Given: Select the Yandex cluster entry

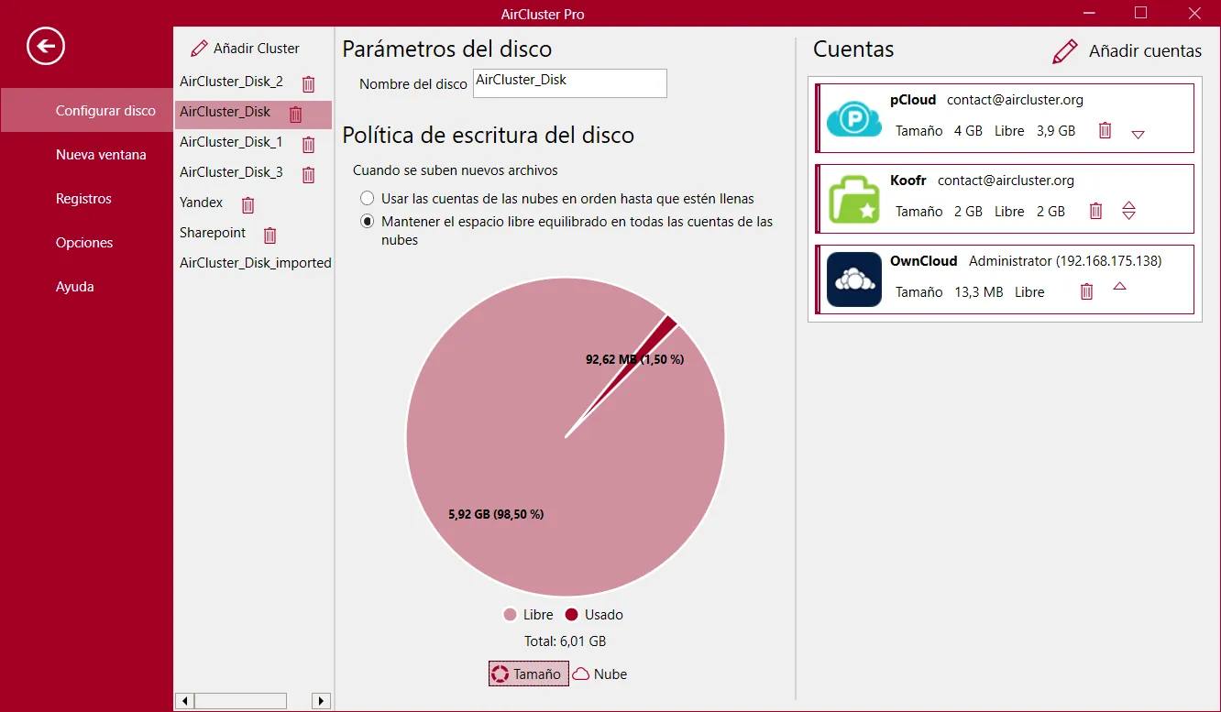Looking at the screenshot, I should [x=202, y=203].
